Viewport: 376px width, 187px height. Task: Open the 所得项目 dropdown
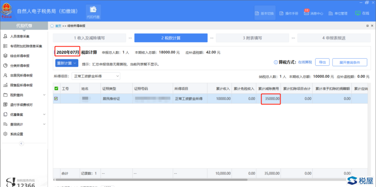pyautogui.click(x=96, y=76)
